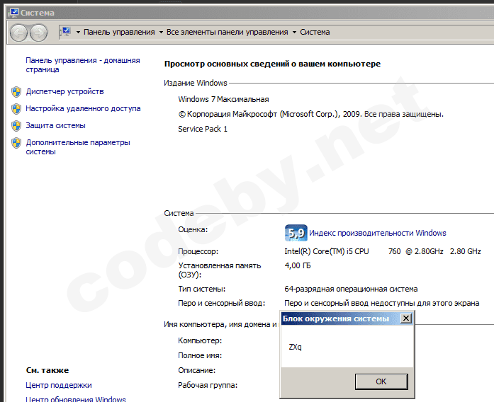This screenshot has height=402, width=494.
Task: Click Просмотр основных сведений heading
Action: pos(272,64)
